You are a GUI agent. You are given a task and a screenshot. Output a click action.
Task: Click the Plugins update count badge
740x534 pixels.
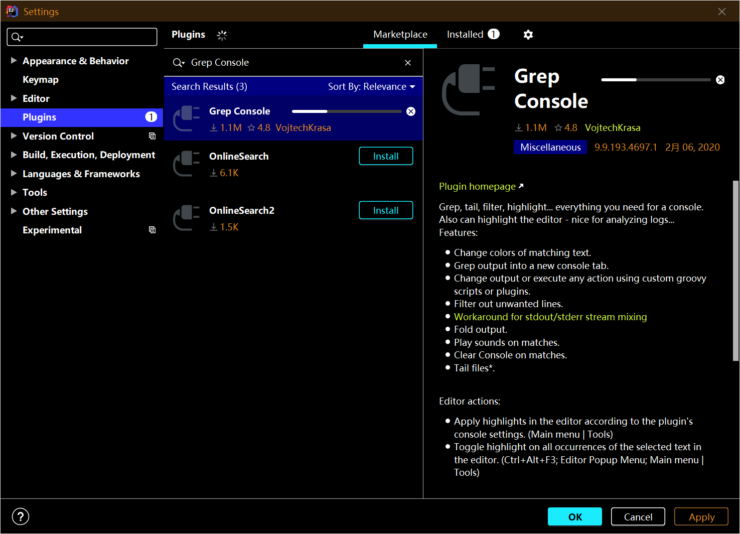(x=151, y=117)
